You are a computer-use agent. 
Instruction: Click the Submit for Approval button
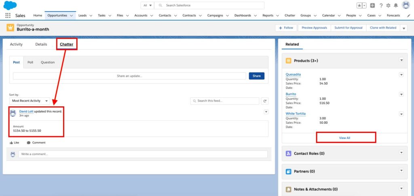[x=349, y=28]
